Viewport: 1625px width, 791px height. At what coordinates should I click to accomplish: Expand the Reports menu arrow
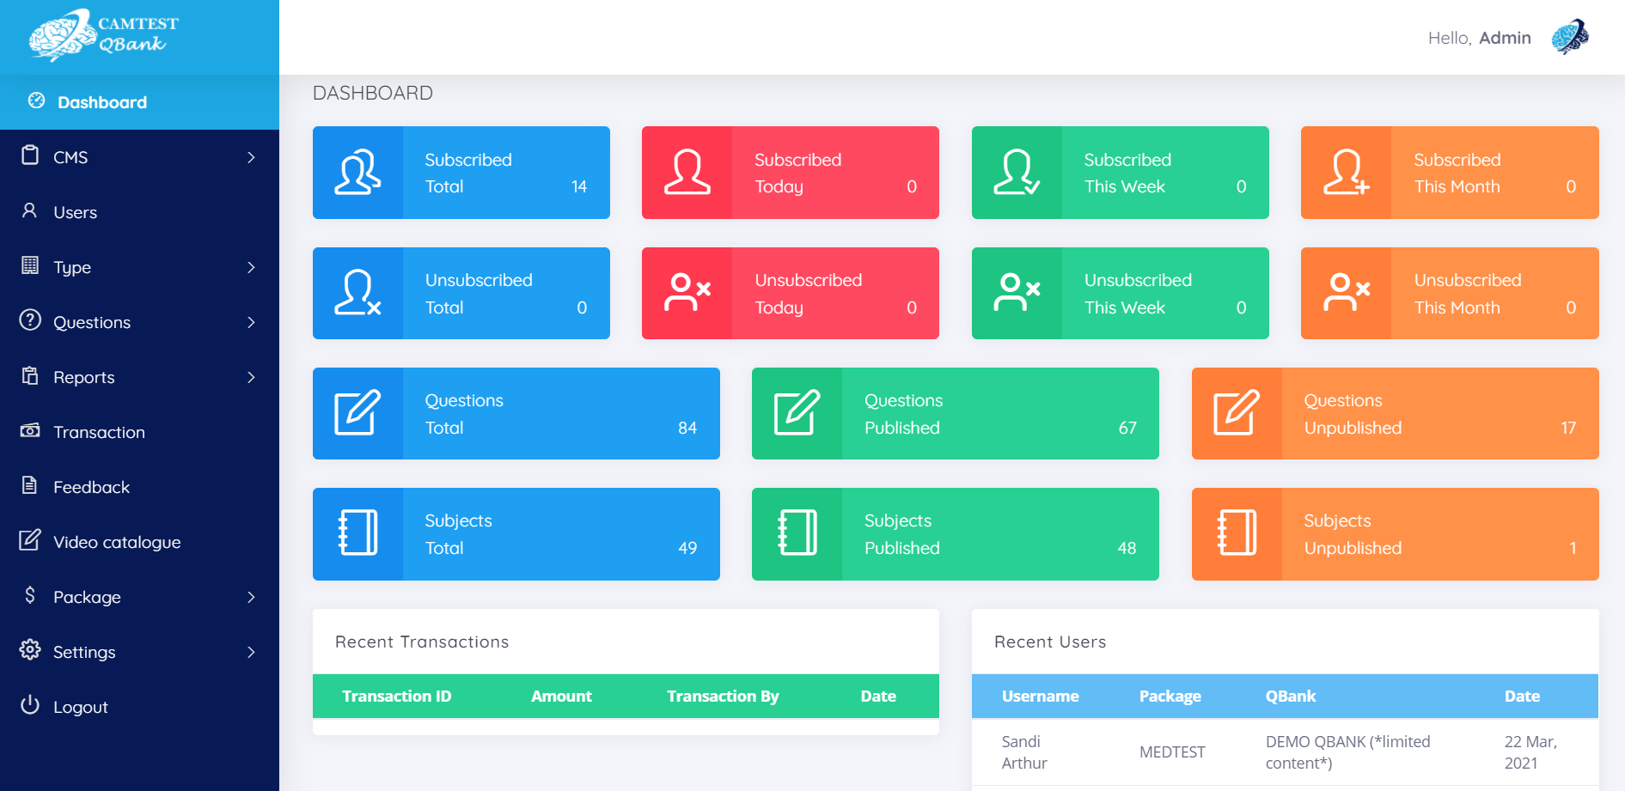pos(251,377)
